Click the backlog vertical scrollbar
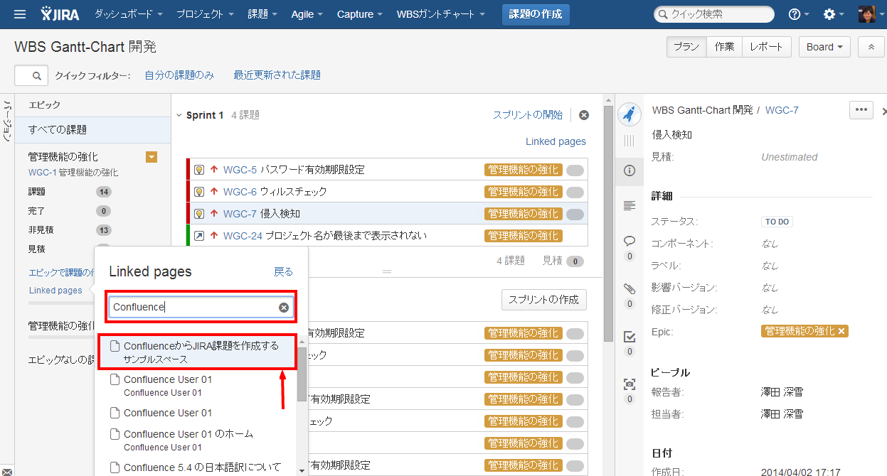The image size is (887, 476). tap(608, 224)
